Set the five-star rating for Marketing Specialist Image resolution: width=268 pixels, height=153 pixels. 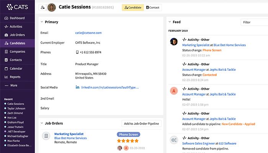click(x=136, y=141)
